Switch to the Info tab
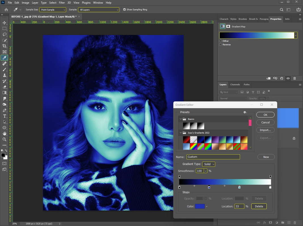The image size is (303, 226). tap(287, 19)
